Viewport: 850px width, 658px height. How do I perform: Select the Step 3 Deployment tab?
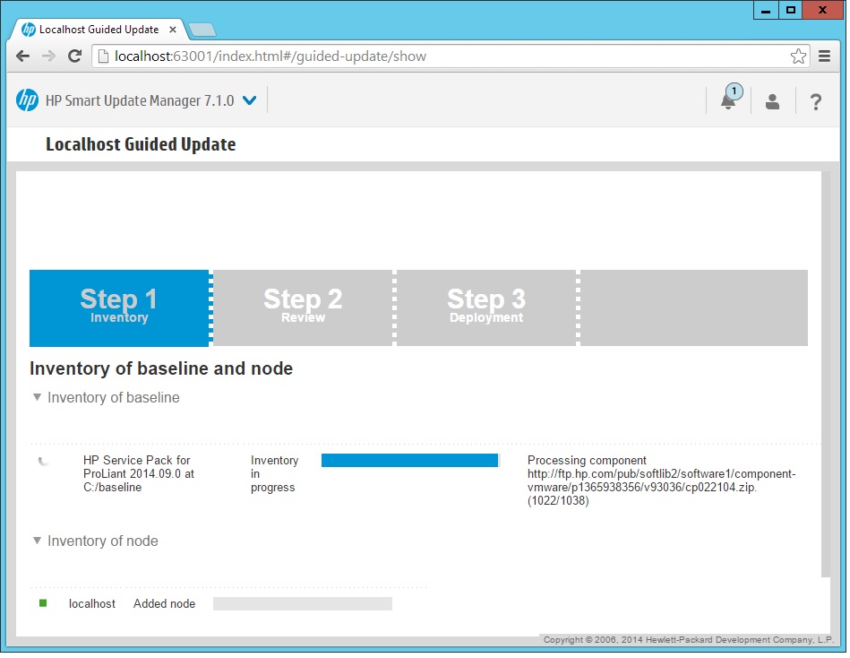coord(486,307)
